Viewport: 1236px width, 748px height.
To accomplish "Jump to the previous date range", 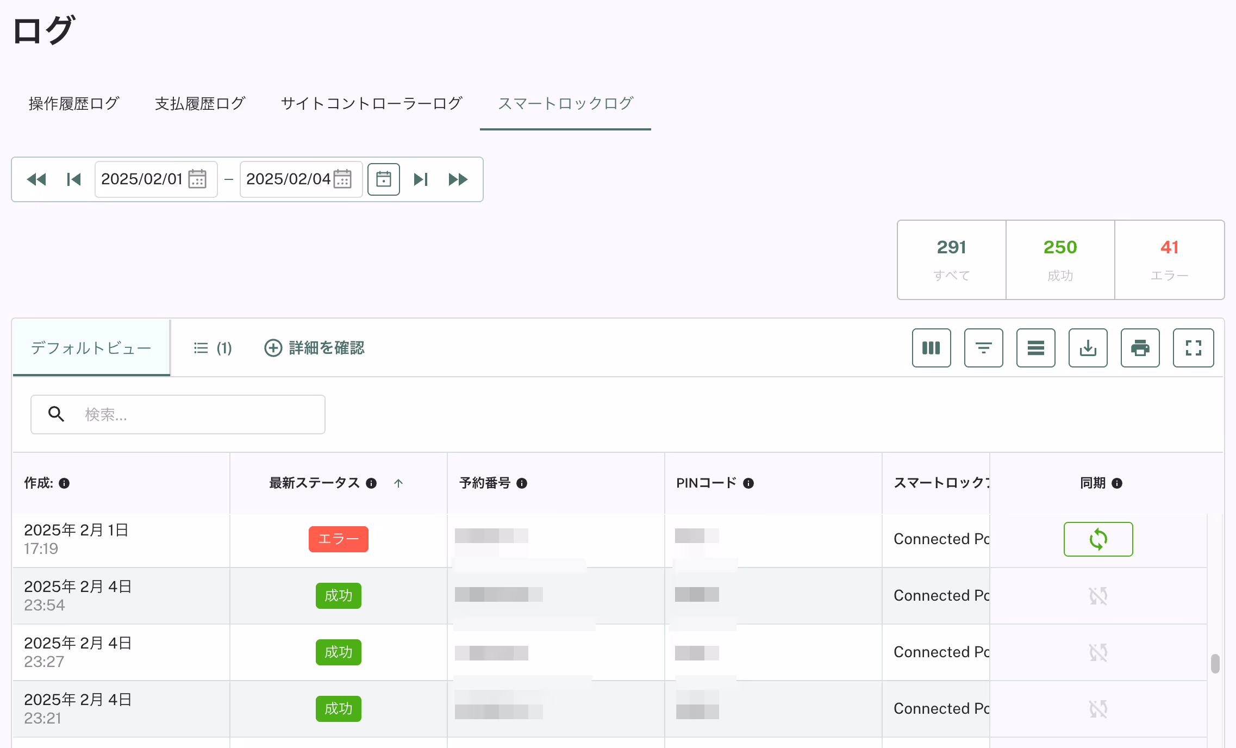I will pyautogui.click(x=73, y=179).
